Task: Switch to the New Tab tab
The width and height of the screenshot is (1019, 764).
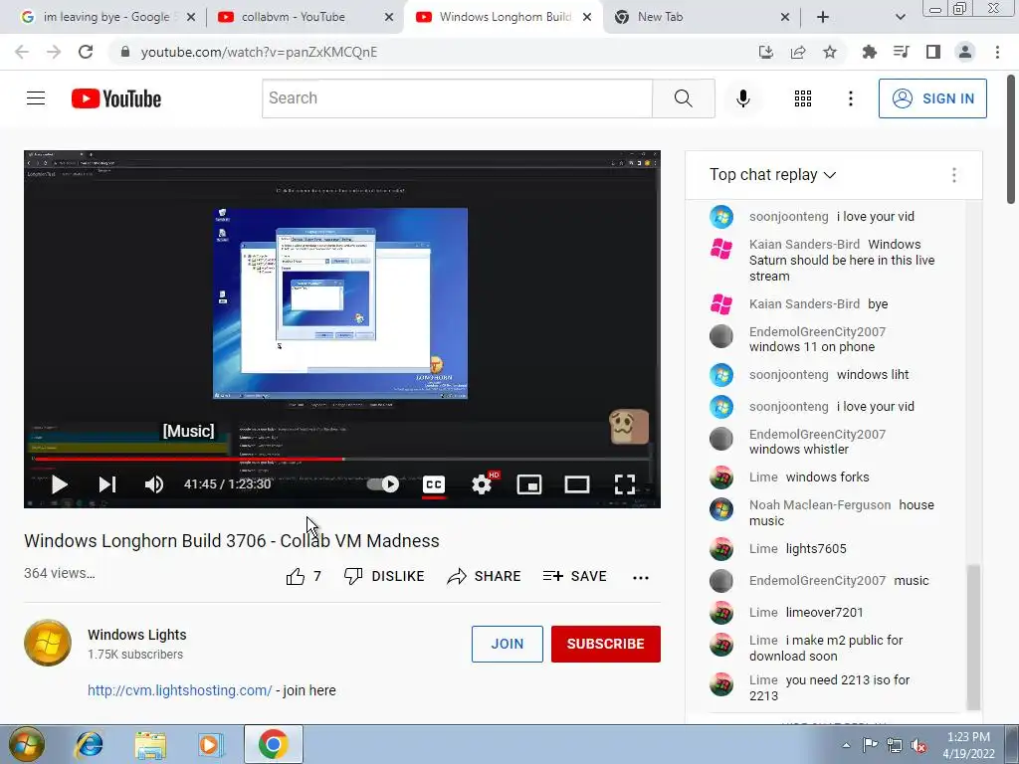Action: tap(661, 17)
